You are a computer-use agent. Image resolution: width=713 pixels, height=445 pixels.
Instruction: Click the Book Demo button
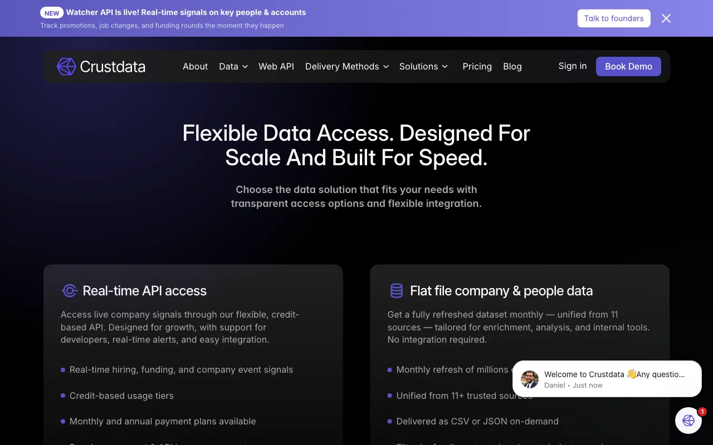point(628,66)
